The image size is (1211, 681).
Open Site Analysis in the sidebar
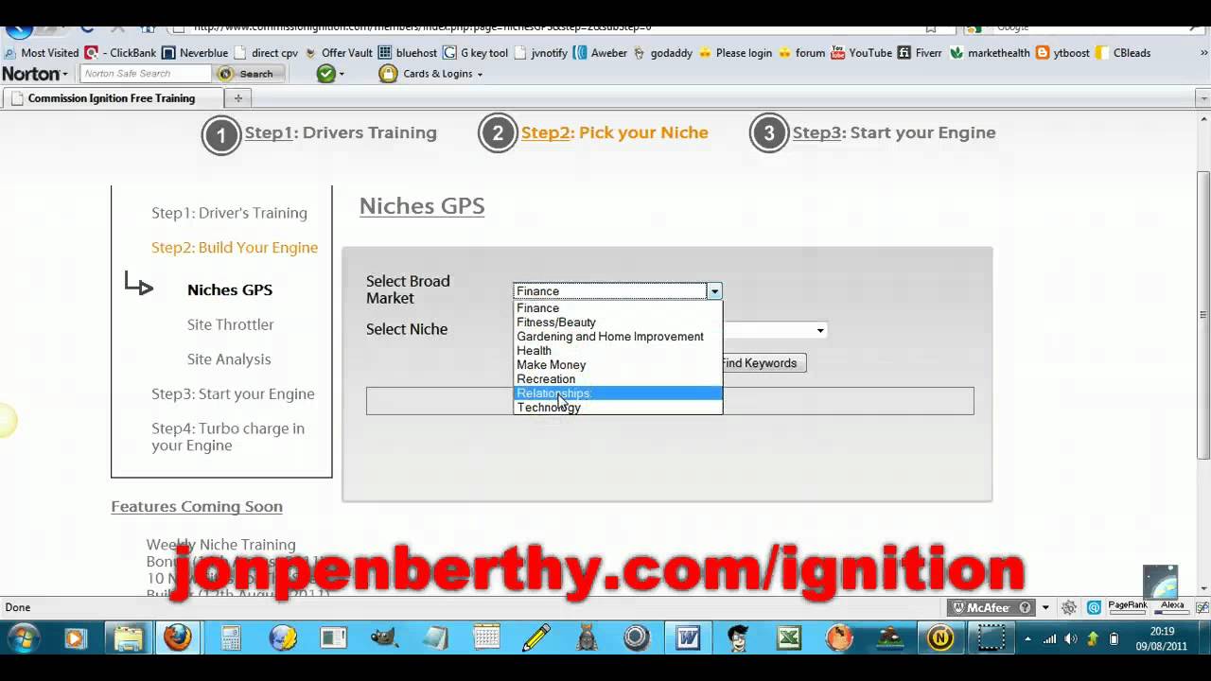(x=229, y=359)
